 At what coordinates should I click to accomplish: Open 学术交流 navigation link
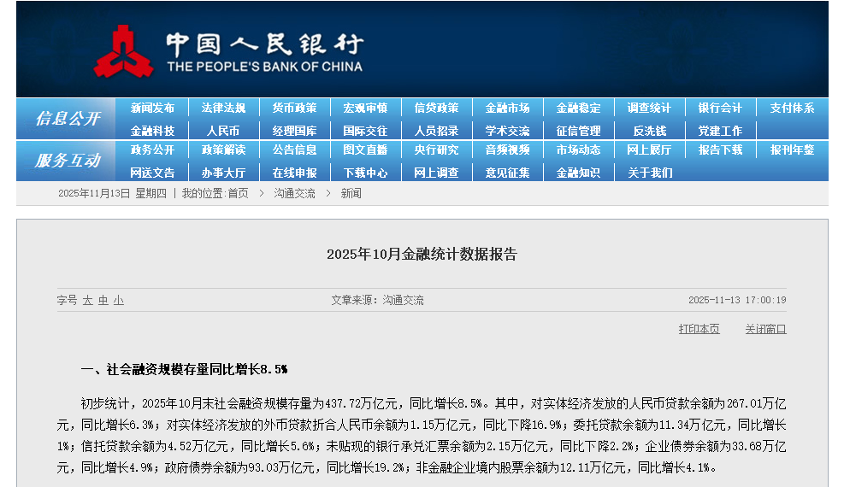pos(508,131)
